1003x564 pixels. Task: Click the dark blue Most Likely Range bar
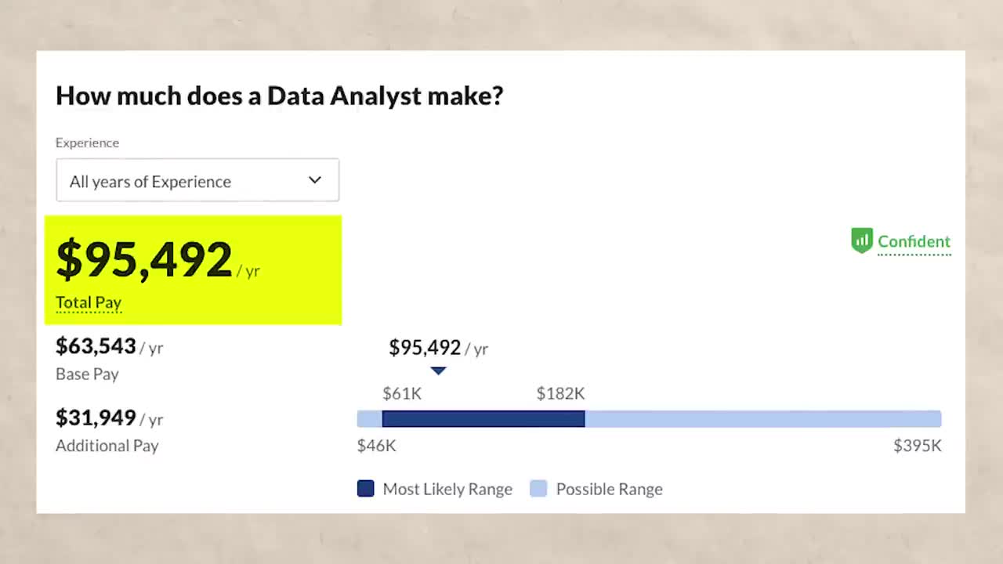(483, 419)
